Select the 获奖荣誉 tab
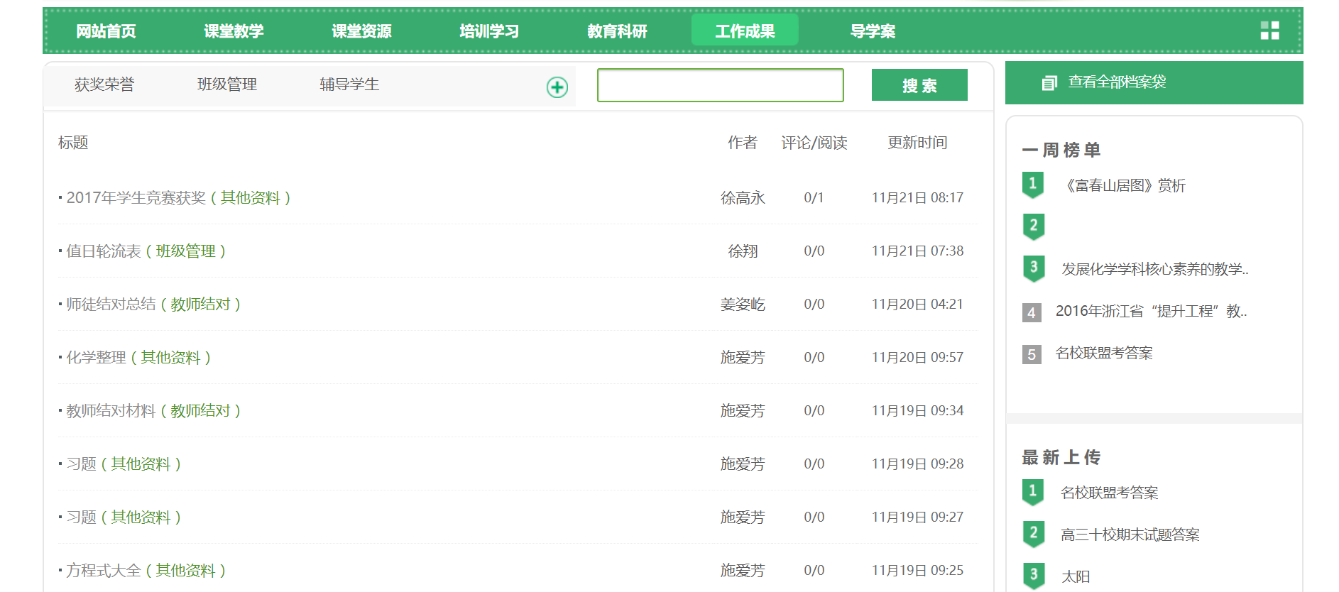Image resolution: width=1339 pixels, height=592 pixels. point(104,84)
